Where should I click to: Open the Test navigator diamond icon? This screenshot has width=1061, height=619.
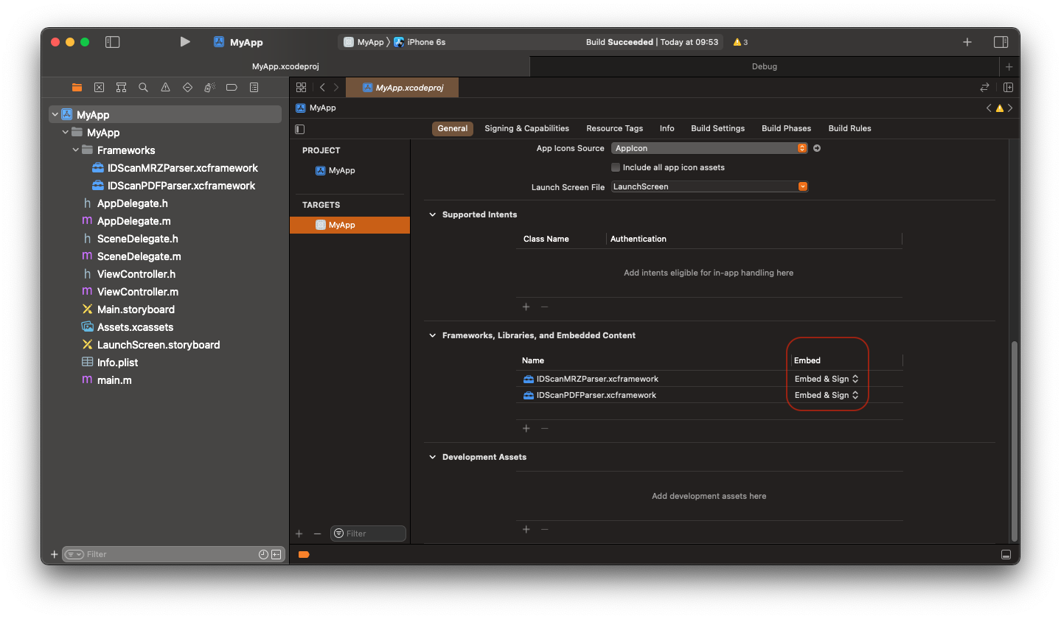(x=187, y=87)
